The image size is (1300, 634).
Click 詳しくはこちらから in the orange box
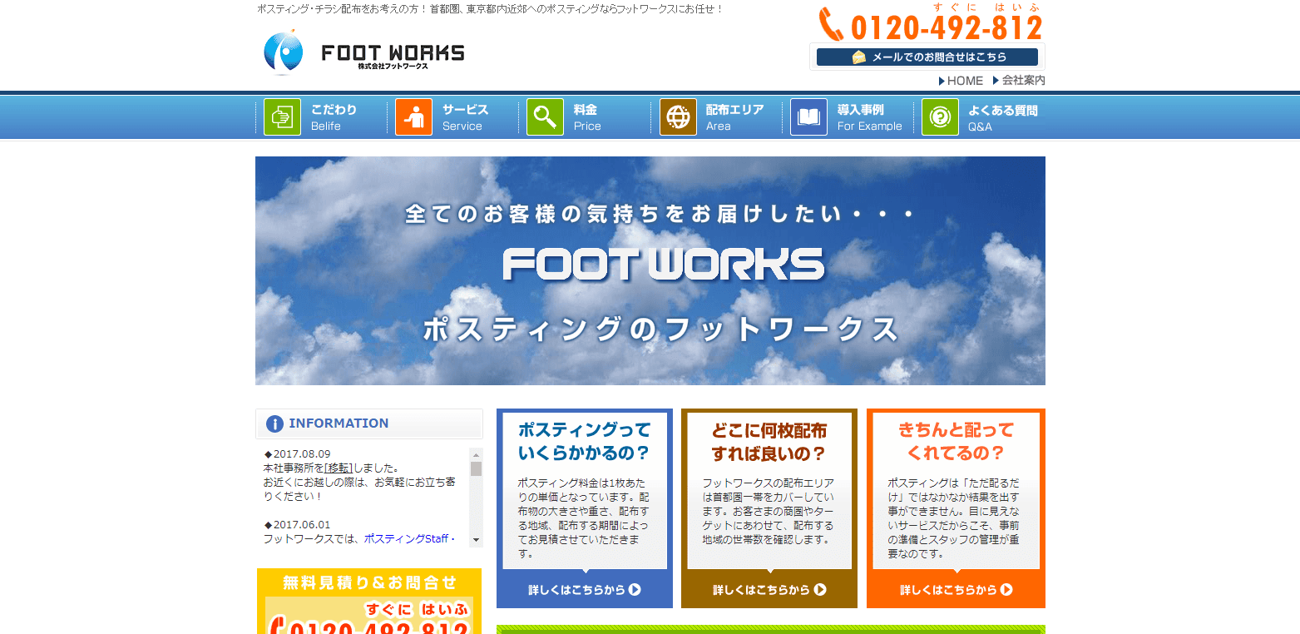pyautogui.click(x=956, y=590)
